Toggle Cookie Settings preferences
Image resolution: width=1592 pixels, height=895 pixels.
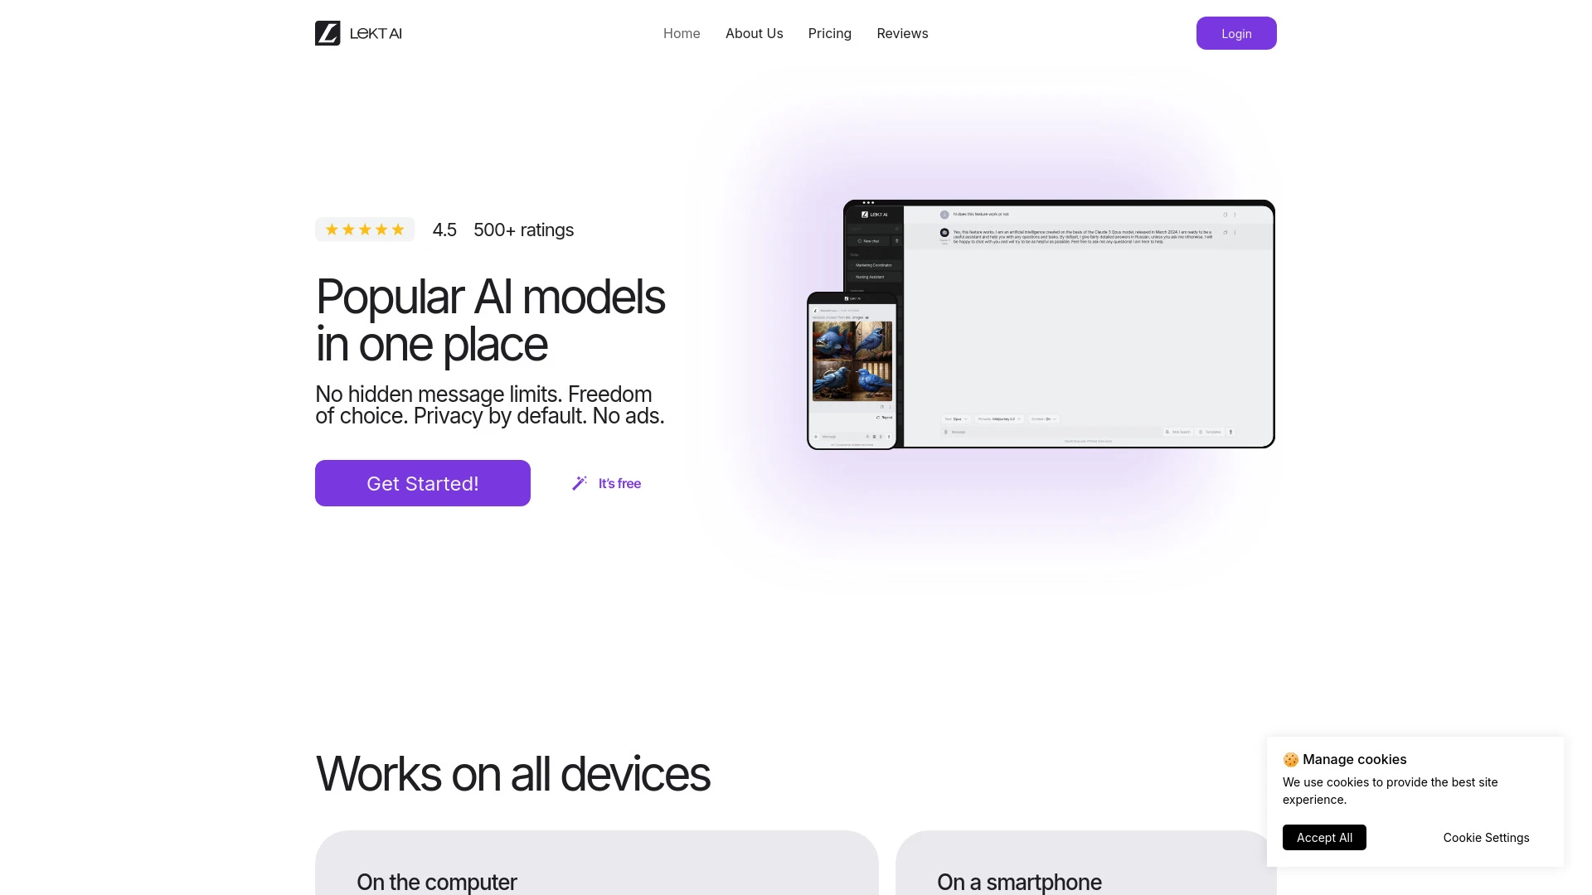[x=1486, y=837]
